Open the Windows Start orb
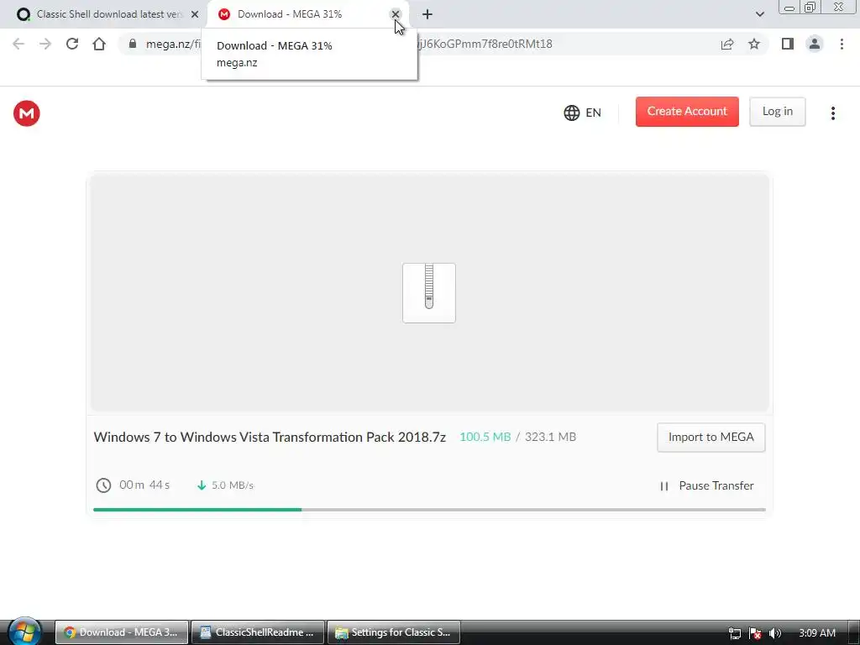This screenshot has width=860, height=645. click(x=24, y=632)
